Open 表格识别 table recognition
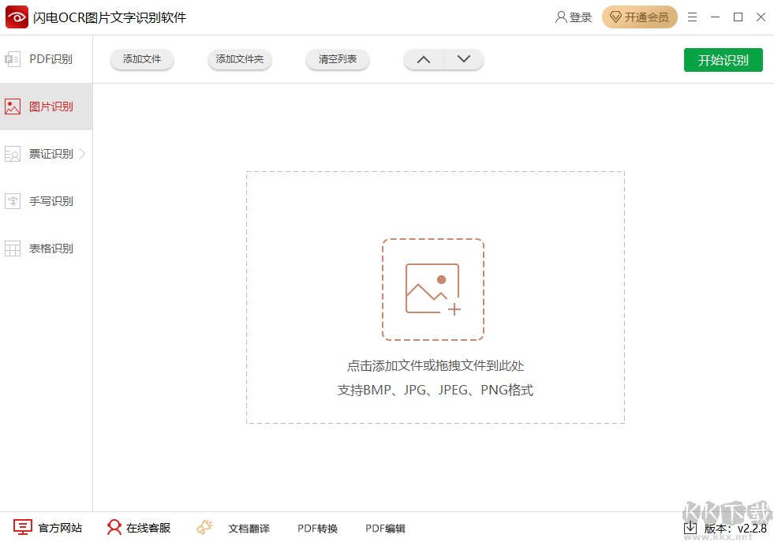Viewport: 774px width, 542px height. click(50, 249)
